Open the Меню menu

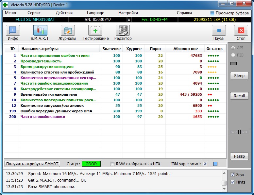click(10, 13)
